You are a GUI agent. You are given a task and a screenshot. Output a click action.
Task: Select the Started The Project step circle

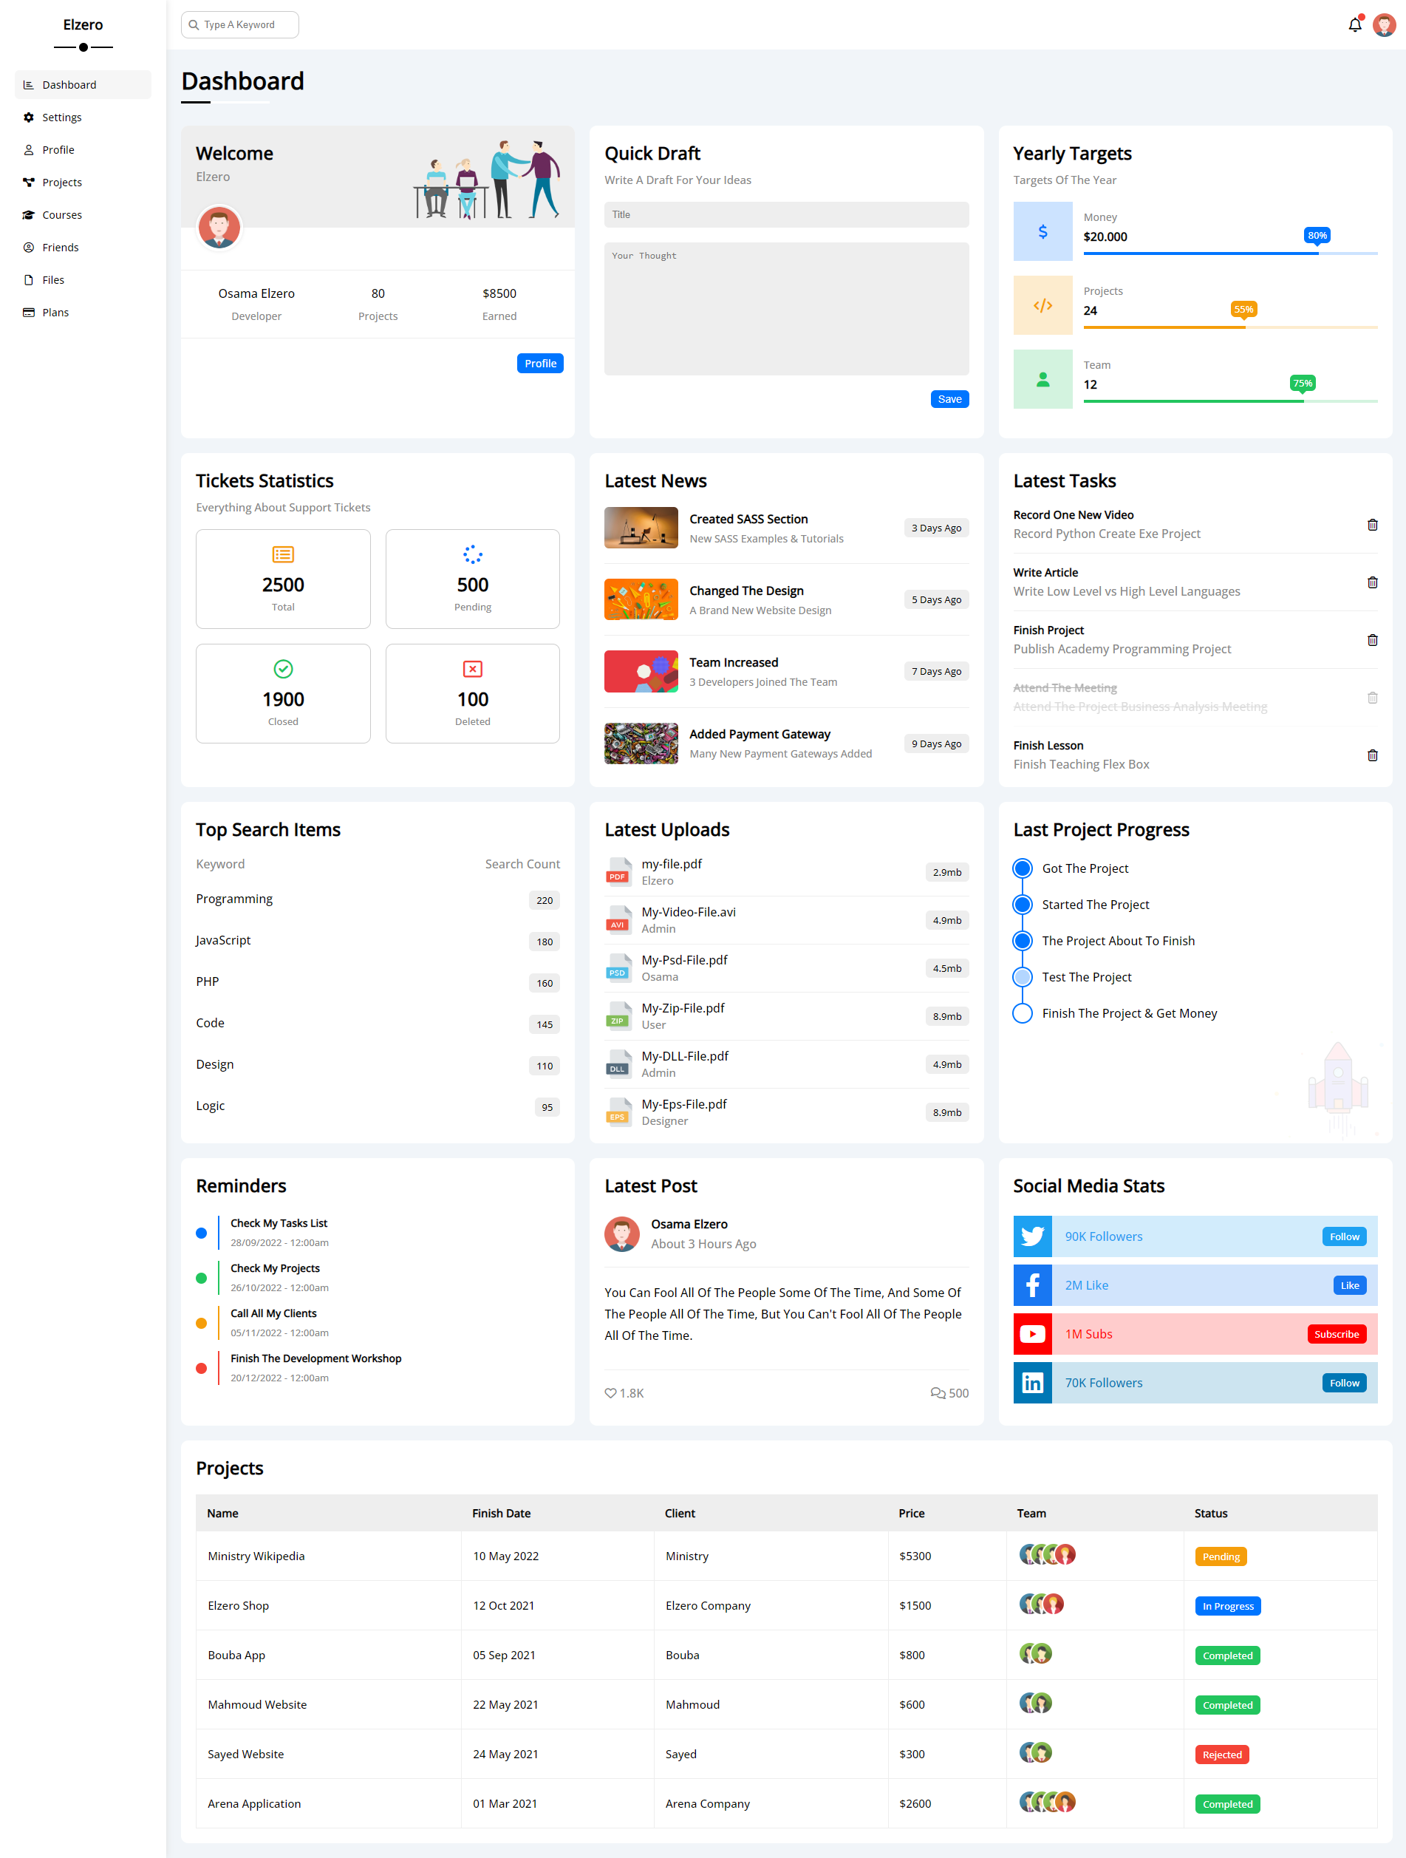point(1022,905)
